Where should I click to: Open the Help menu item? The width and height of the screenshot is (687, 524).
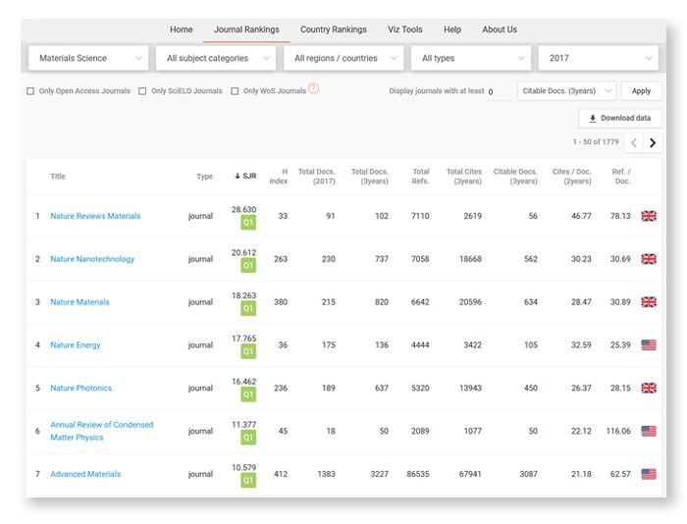pos(452,29)
